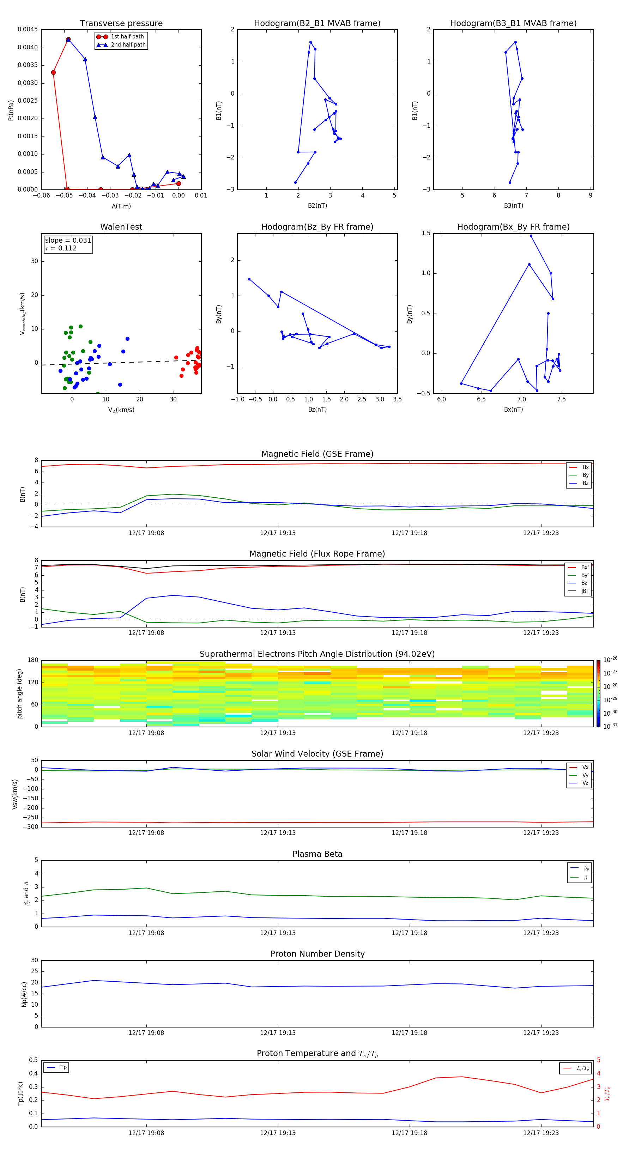
Task: Click 'Vx' in solar wind legend
Action: [579, 767]
